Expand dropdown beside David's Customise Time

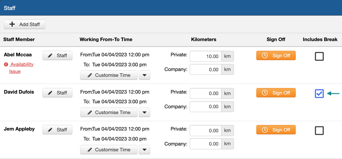point(144,112)
